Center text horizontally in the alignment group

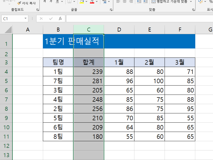[125, 2]
